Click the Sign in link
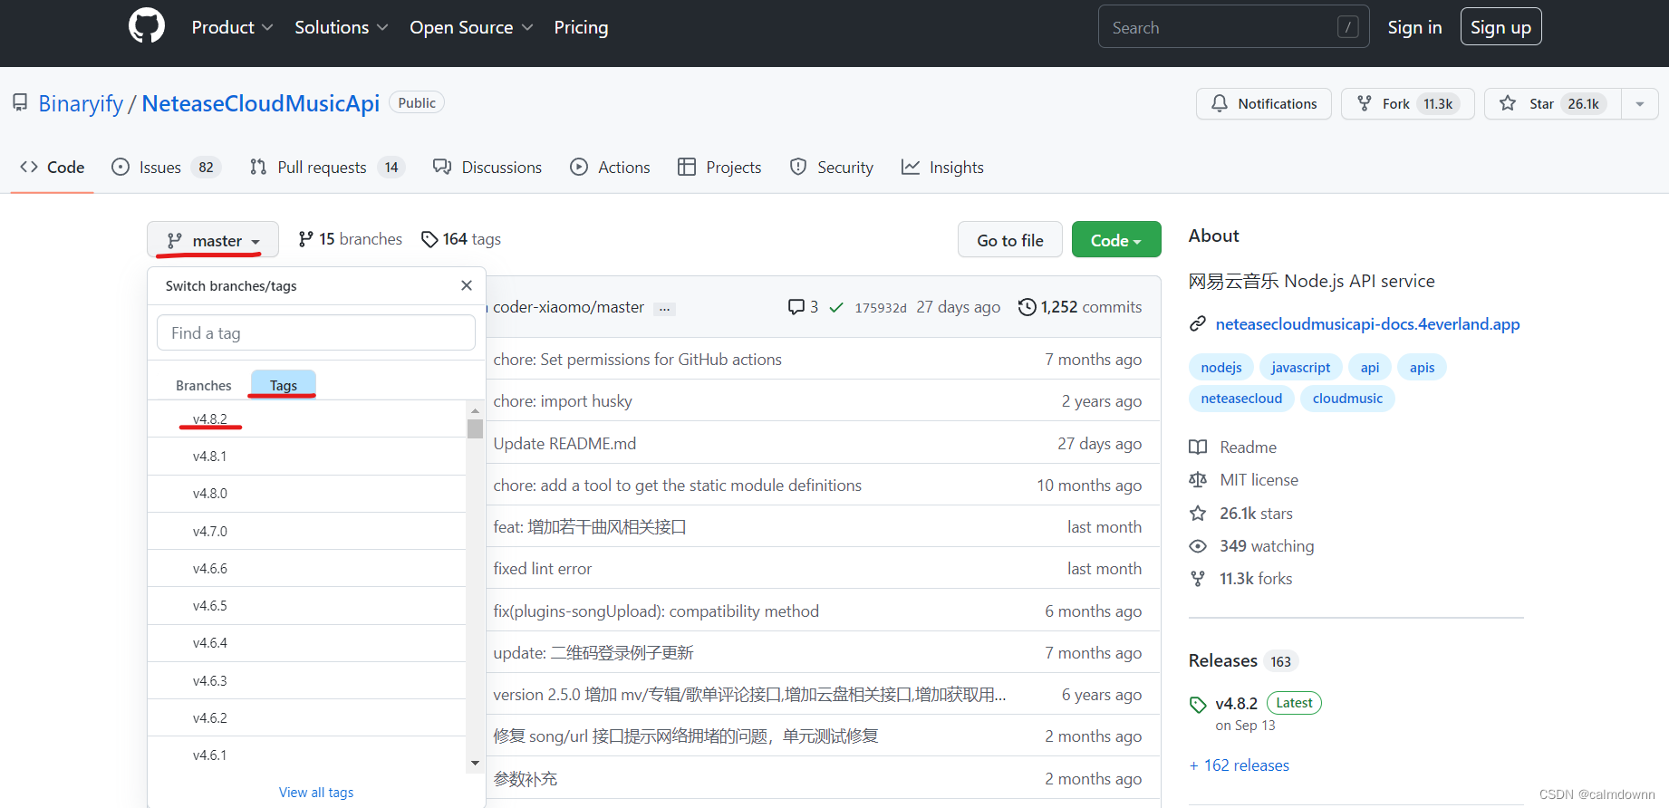The height and width of the screenshot is (808, 1669). click(x=1414, y=27)
